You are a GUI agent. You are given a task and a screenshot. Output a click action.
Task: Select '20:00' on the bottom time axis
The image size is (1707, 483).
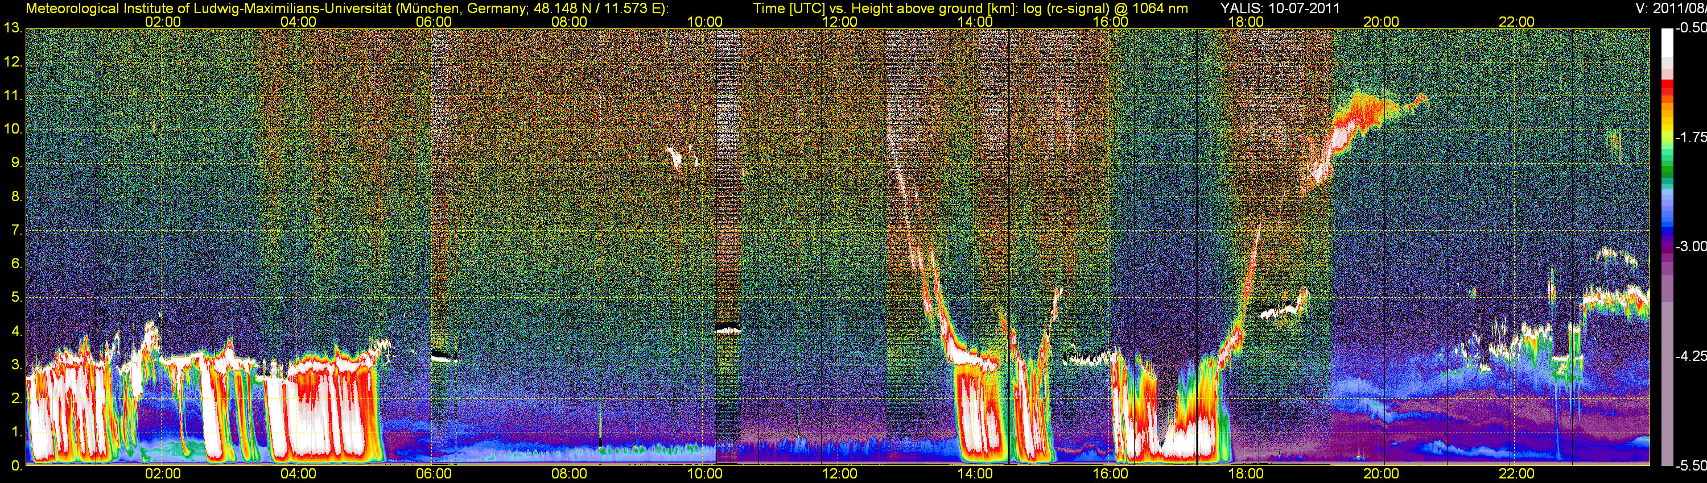tap(1381, 474)
